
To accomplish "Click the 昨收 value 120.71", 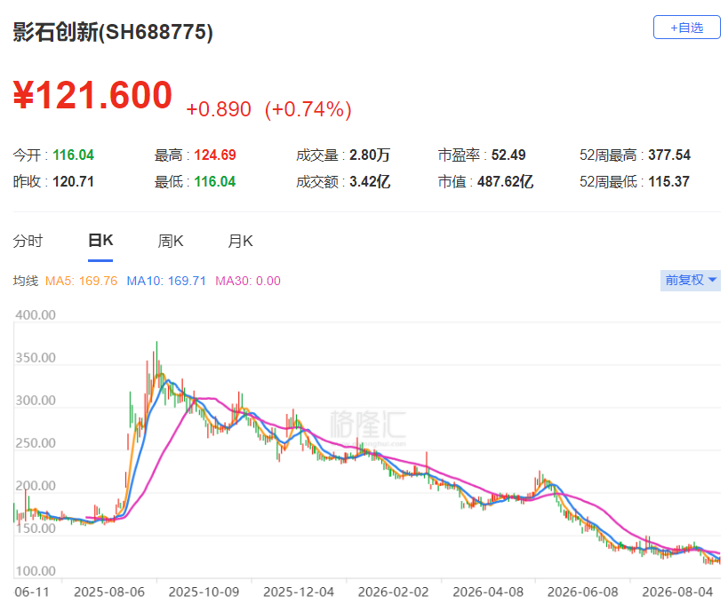I will click(x=74, y=181).
